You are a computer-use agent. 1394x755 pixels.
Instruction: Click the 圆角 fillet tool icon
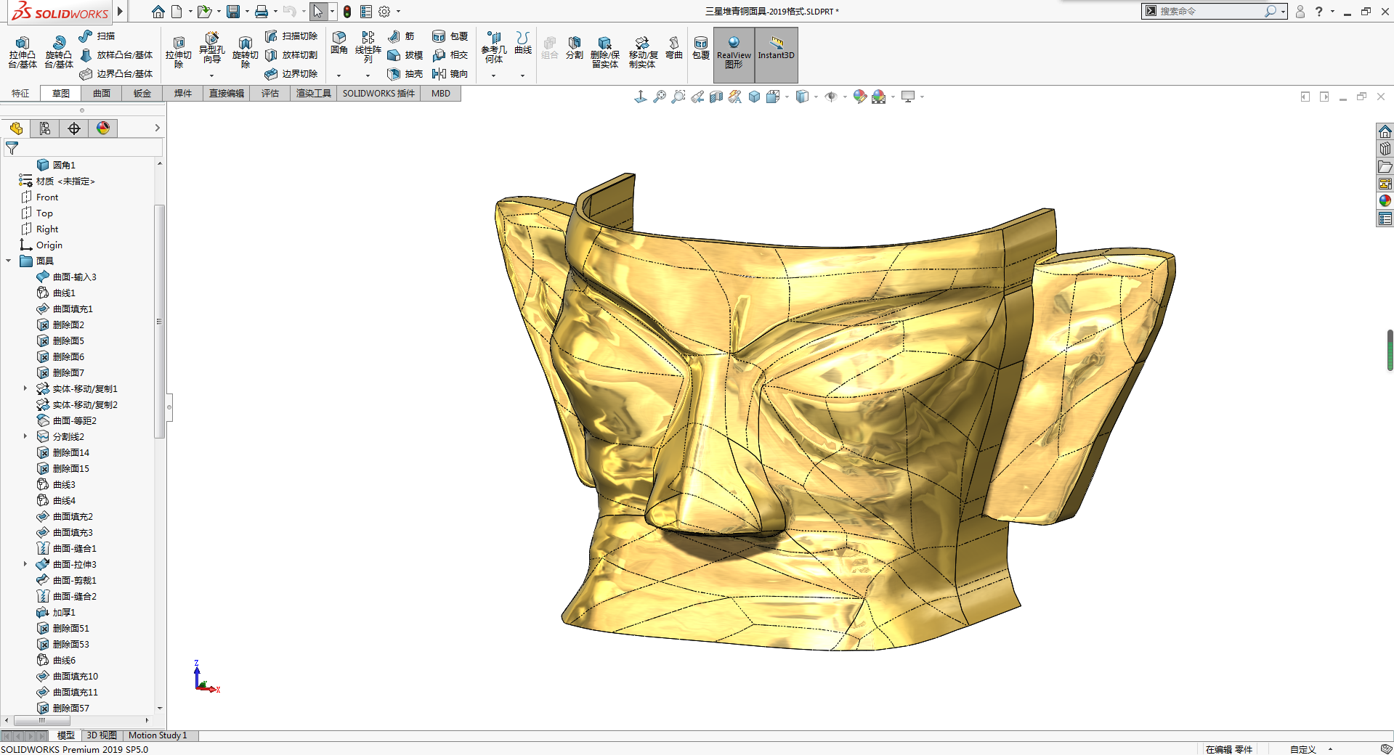(339, 43)
